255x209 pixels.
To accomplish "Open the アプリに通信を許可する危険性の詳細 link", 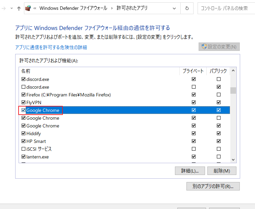I will pos(51,48).
